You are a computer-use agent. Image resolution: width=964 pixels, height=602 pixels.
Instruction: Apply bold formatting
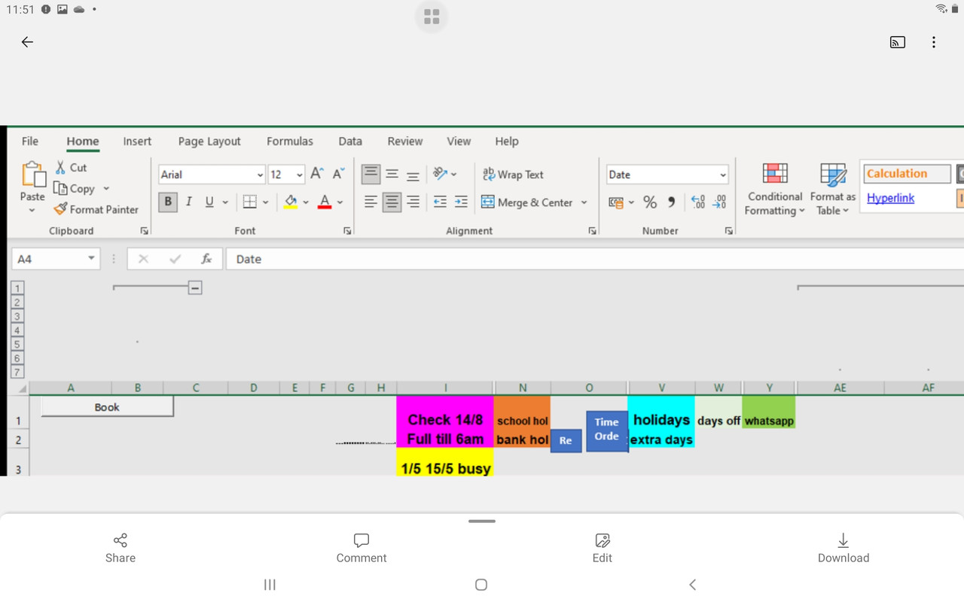tap(167, 202)
